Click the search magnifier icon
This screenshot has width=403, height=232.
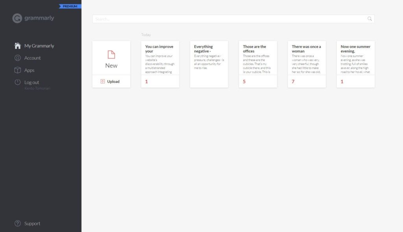pyautogui.click(x=370, y=19)
